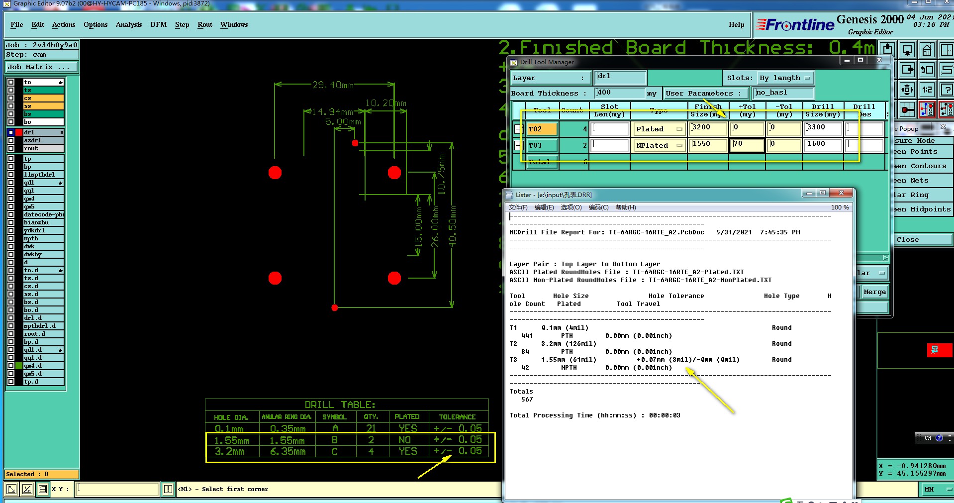
Task: Click the XY quadrant grid toolbar icon
Action: (x=947, y=50)
